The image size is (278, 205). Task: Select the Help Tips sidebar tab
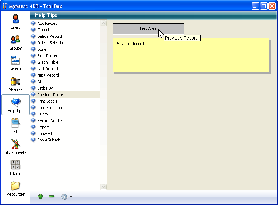pos(16,105)
